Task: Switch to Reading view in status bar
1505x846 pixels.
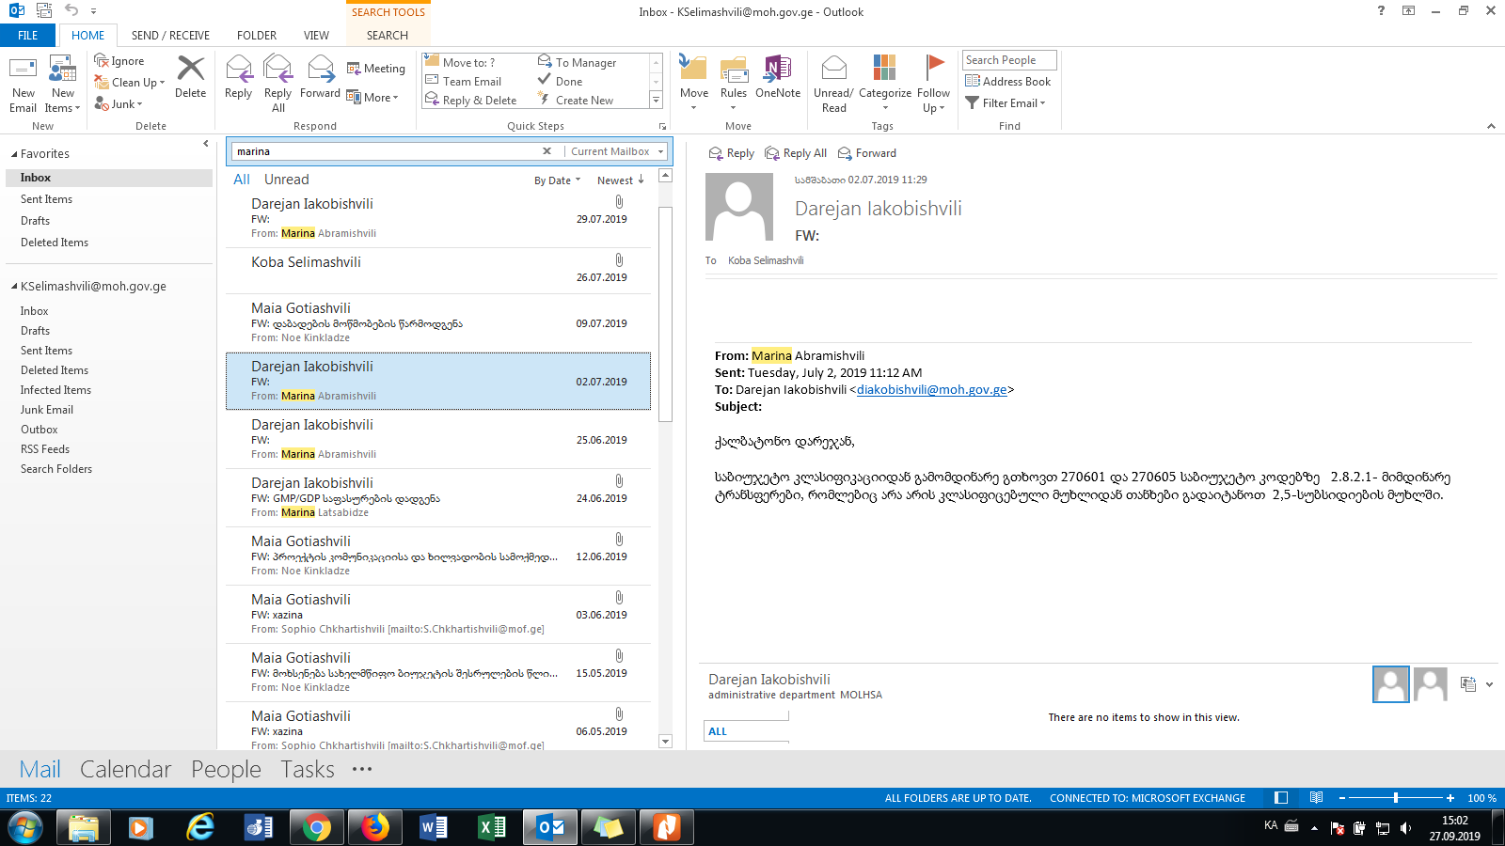Action: coord(1316,798)
